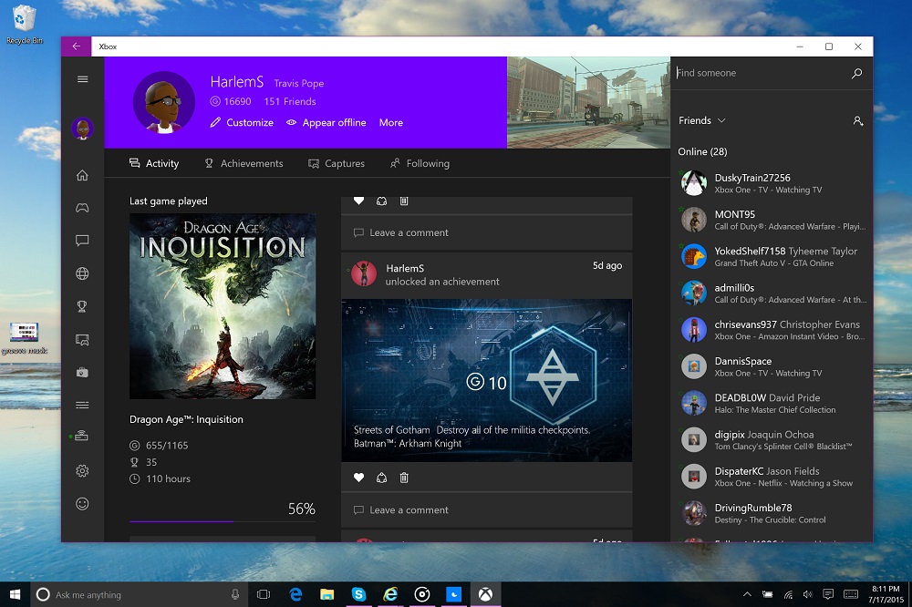Image resolution: width=912 pixels, height=607 pixels.
Task: Click the share icon above the HarlemS post
Action: pos(381,201)
